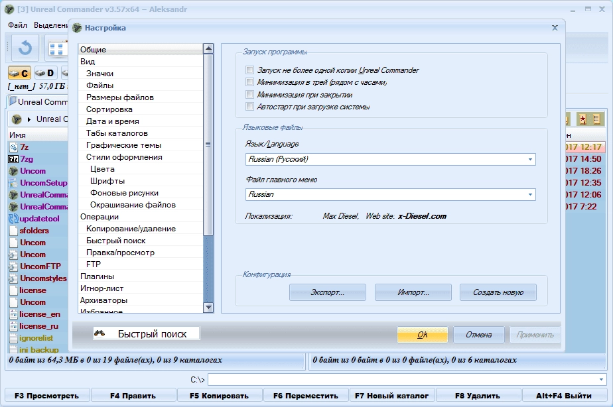The height and width of the screenshot is (407, 613).
Task: Click the binoculars quick search icon
Action: 100,333
